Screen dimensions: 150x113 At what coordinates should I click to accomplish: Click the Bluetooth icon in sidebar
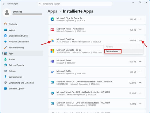(x=5, y=36)
